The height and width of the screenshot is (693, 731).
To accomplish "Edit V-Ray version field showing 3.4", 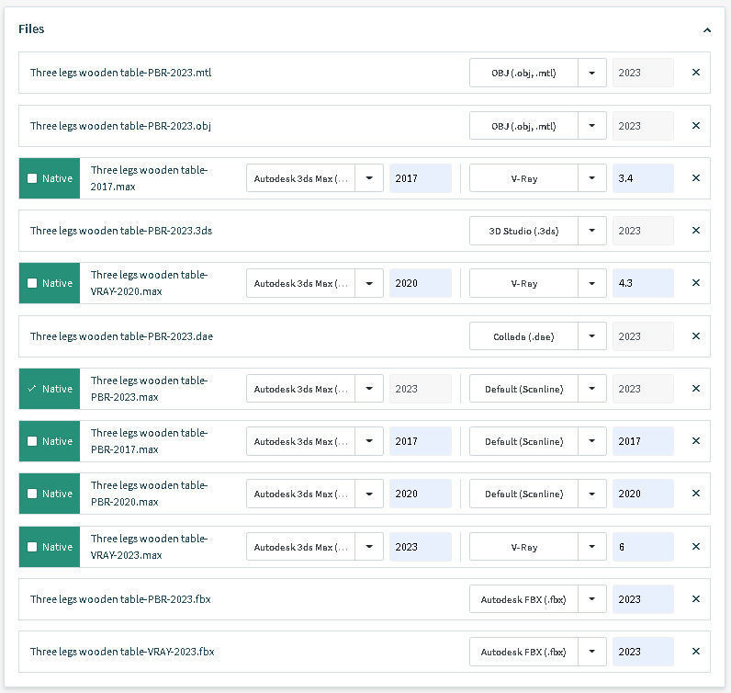I will (643, 178).
